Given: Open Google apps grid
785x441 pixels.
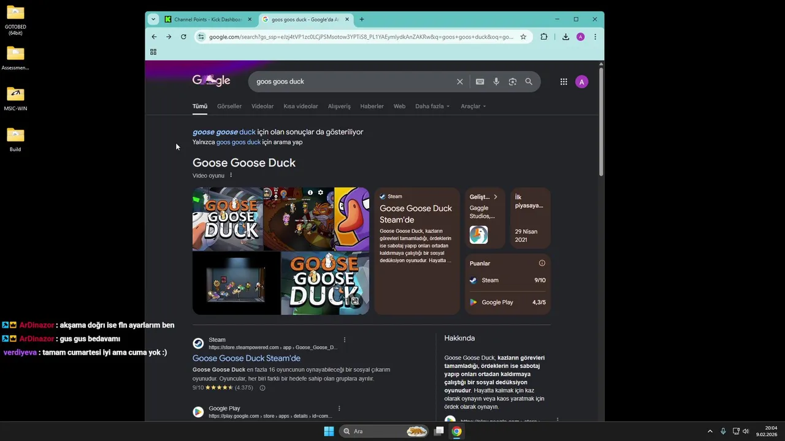Looking at the screenshot, I should [564, 81].
